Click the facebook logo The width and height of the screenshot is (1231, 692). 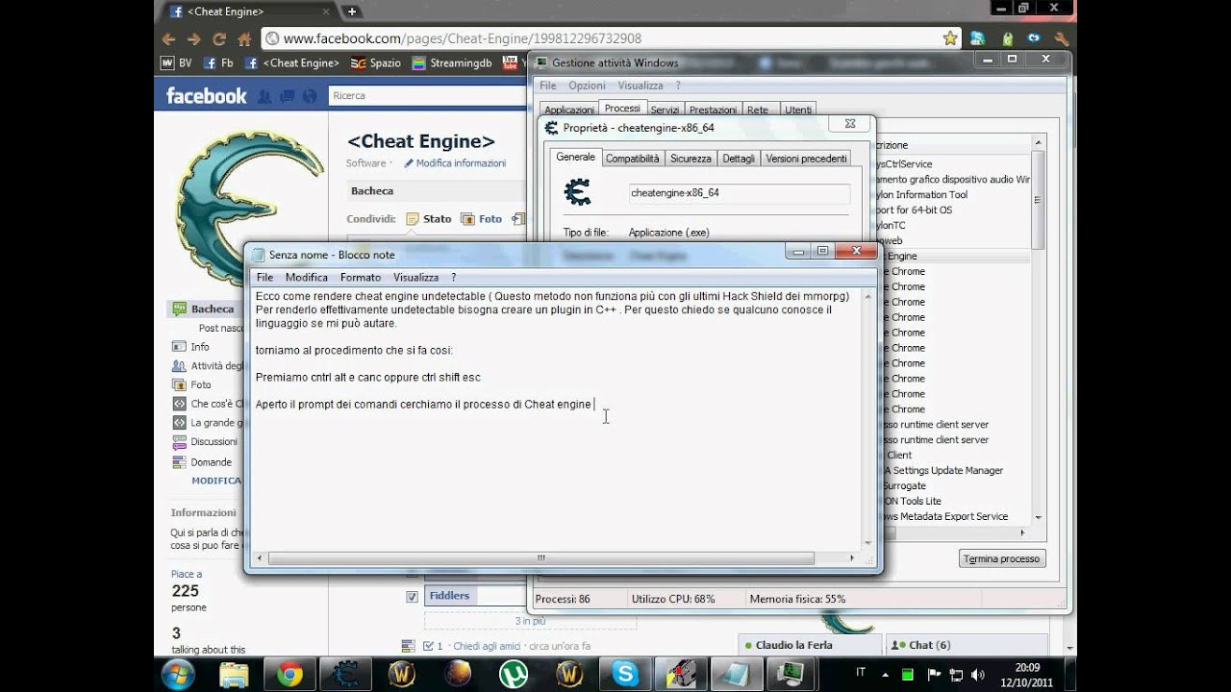(206, 95)
